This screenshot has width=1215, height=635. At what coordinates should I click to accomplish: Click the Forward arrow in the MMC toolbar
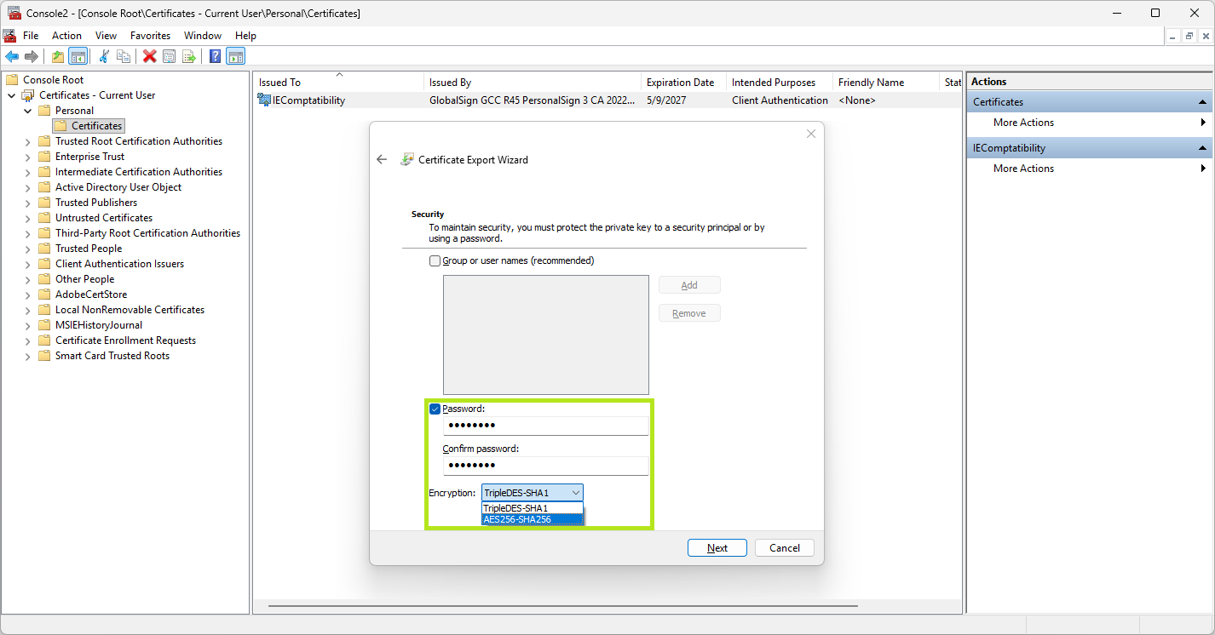pos(32,56)
